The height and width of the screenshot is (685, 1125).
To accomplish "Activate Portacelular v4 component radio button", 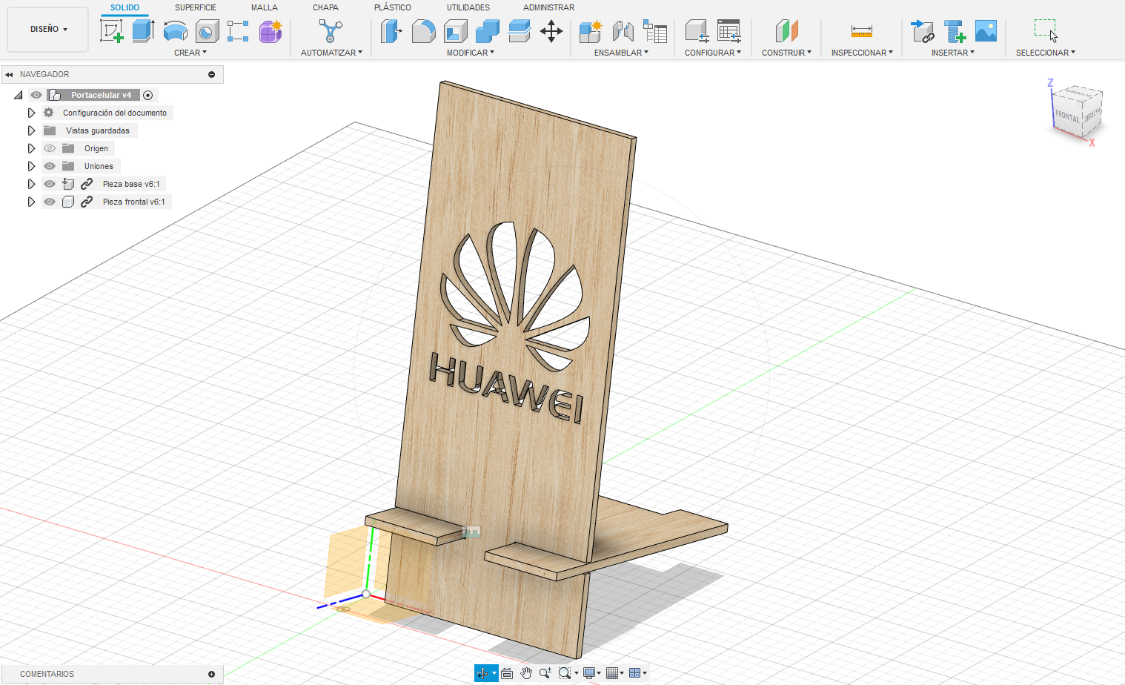I will pyautogui.click(x=148, y=95).
